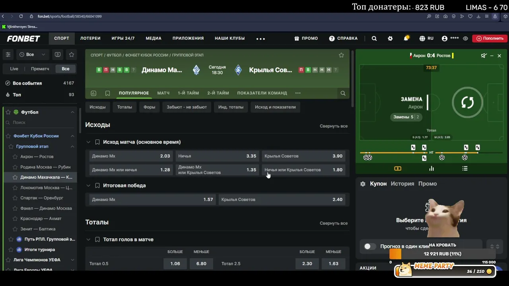Open the СПОРТ menu item

tap(62, 39)
